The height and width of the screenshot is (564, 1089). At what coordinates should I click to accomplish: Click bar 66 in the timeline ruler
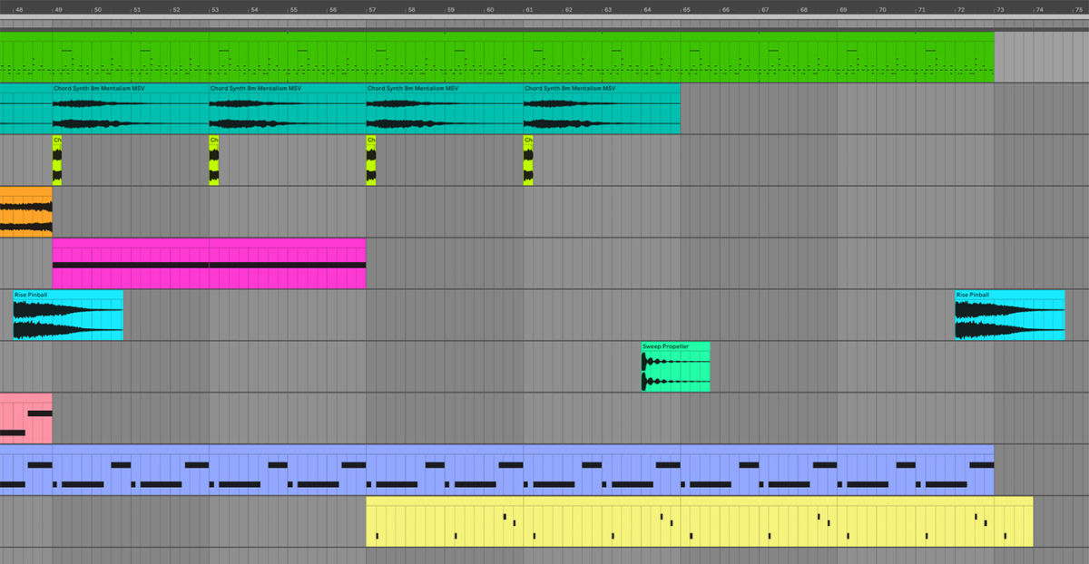[x=725, y=8]
